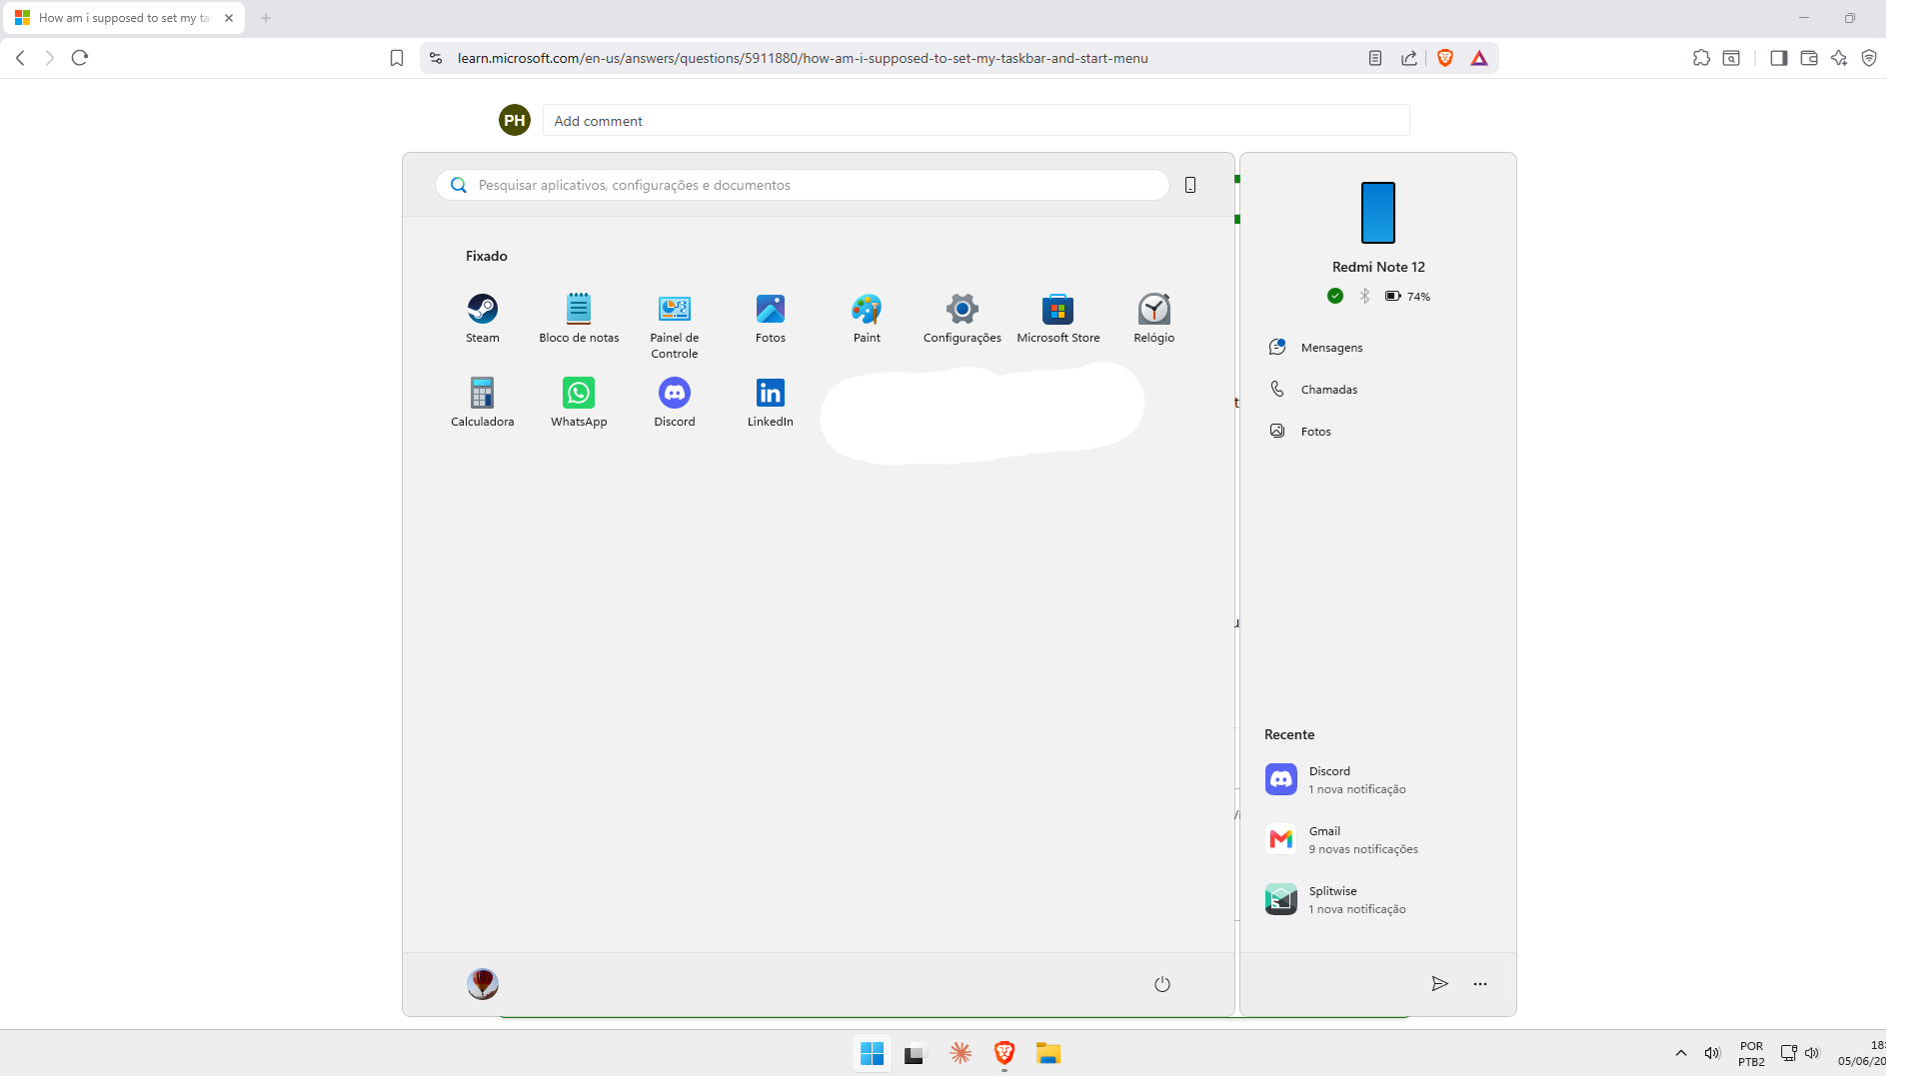Open Fotos in phone panel

1378,432
